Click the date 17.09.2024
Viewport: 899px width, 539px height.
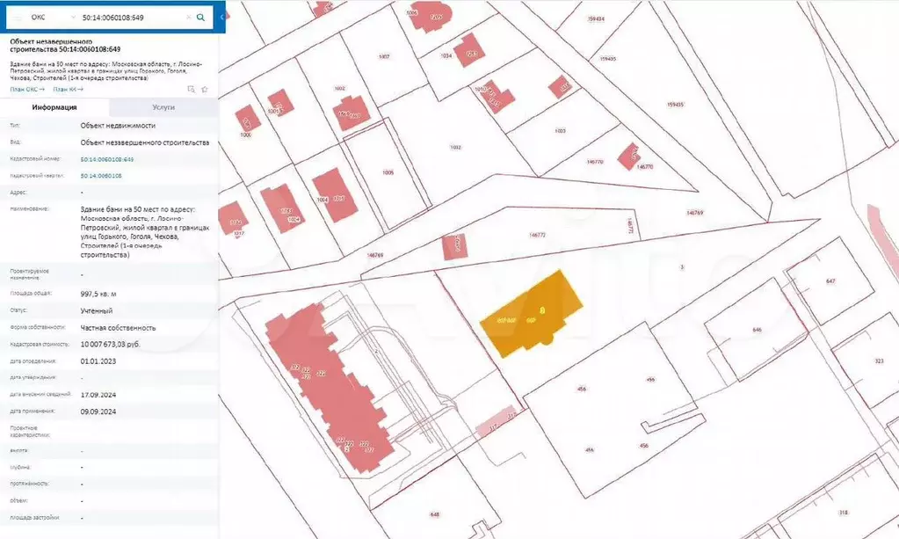click(98, 395)
